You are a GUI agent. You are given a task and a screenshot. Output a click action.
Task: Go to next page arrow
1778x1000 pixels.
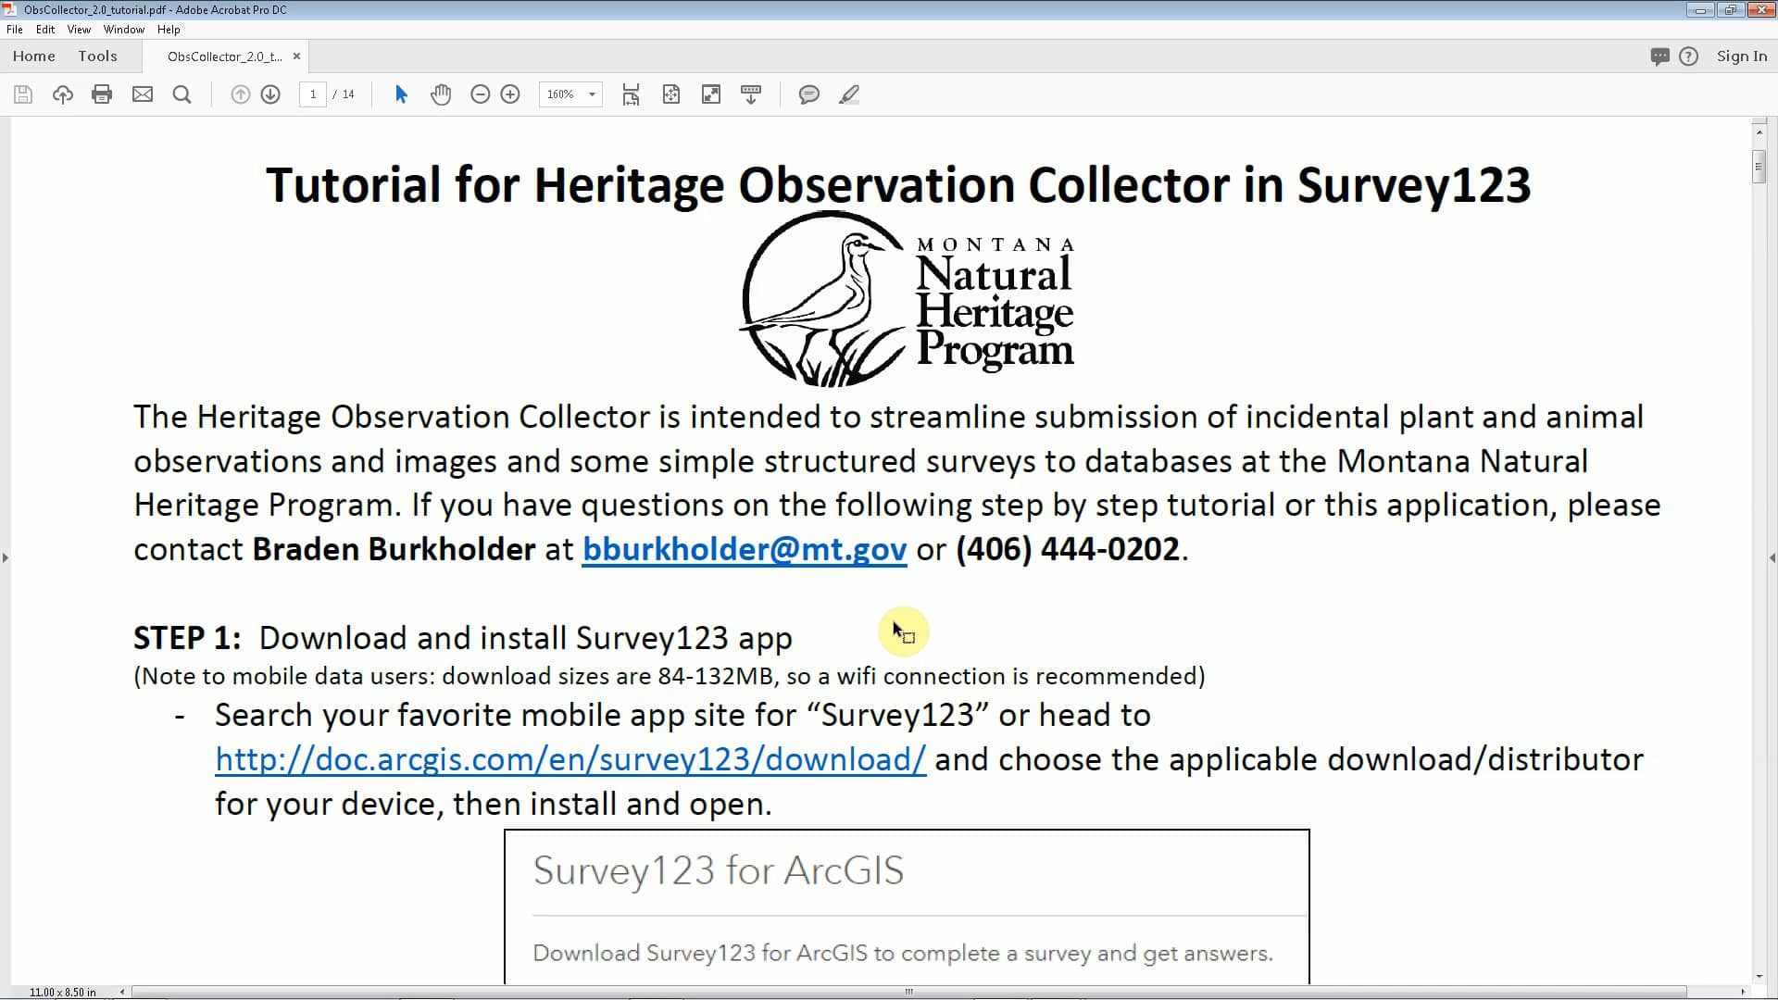[270, 94]
